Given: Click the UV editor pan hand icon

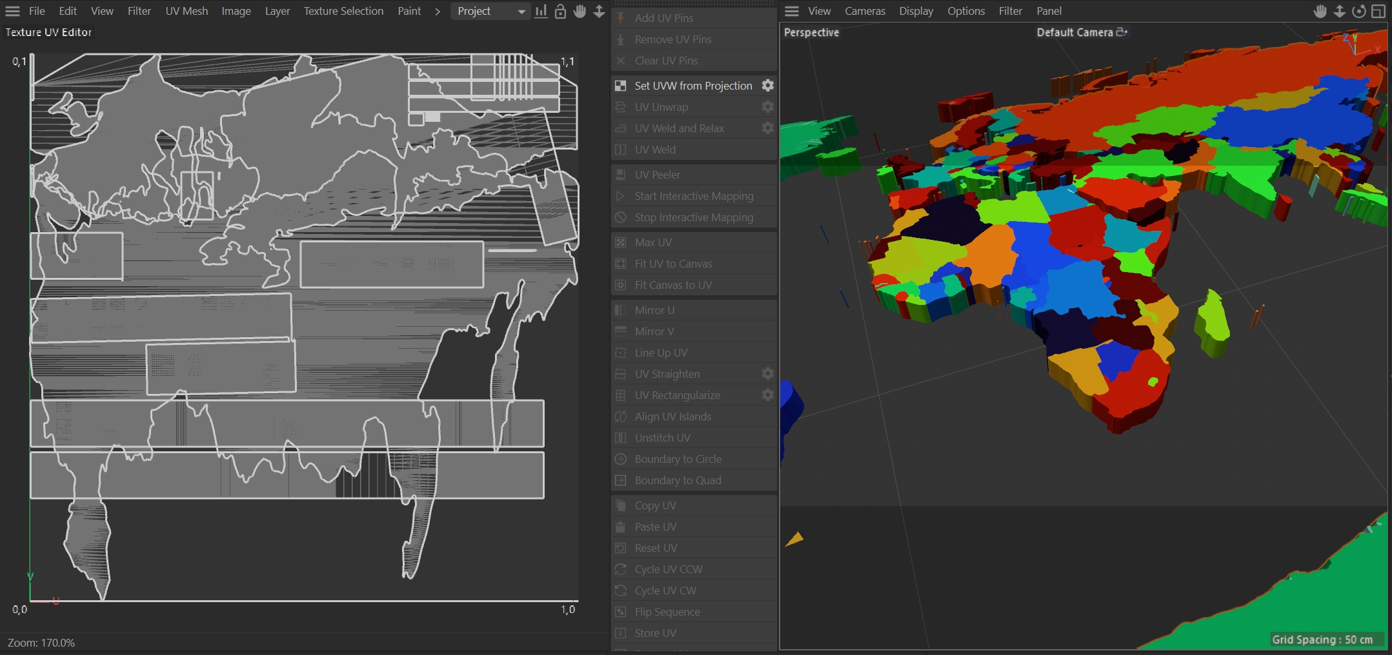Looking at the screenshot, I should pos(580,11).
